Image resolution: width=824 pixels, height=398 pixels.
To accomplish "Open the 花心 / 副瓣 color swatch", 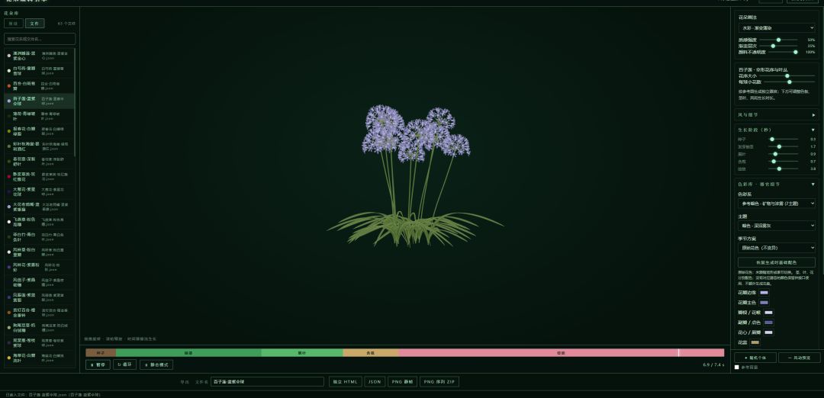I will [x=768, y=332].
